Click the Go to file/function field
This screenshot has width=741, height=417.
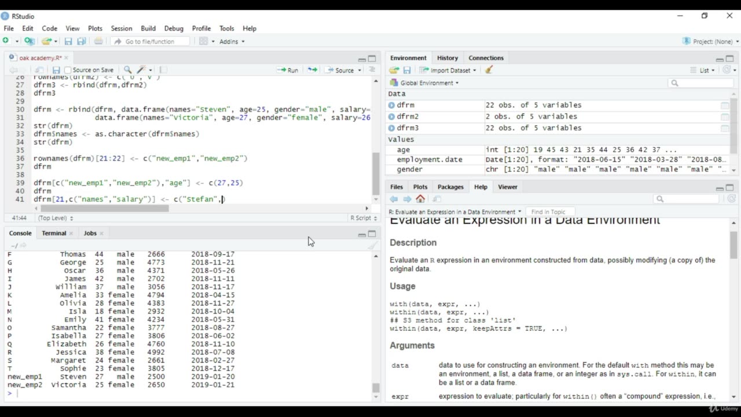click(x=150, y=41)
